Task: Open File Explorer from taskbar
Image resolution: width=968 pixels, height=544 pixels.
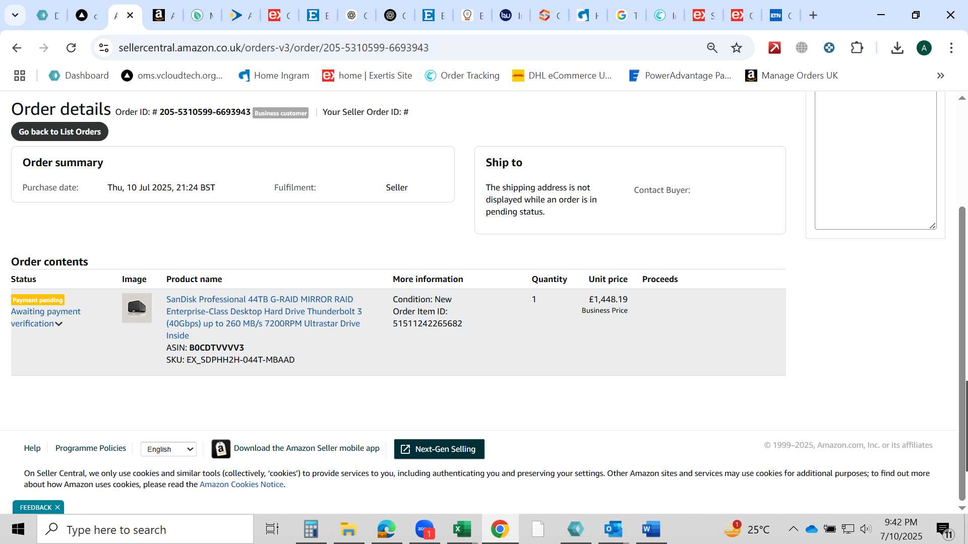Action: click(x=348, y=529)
